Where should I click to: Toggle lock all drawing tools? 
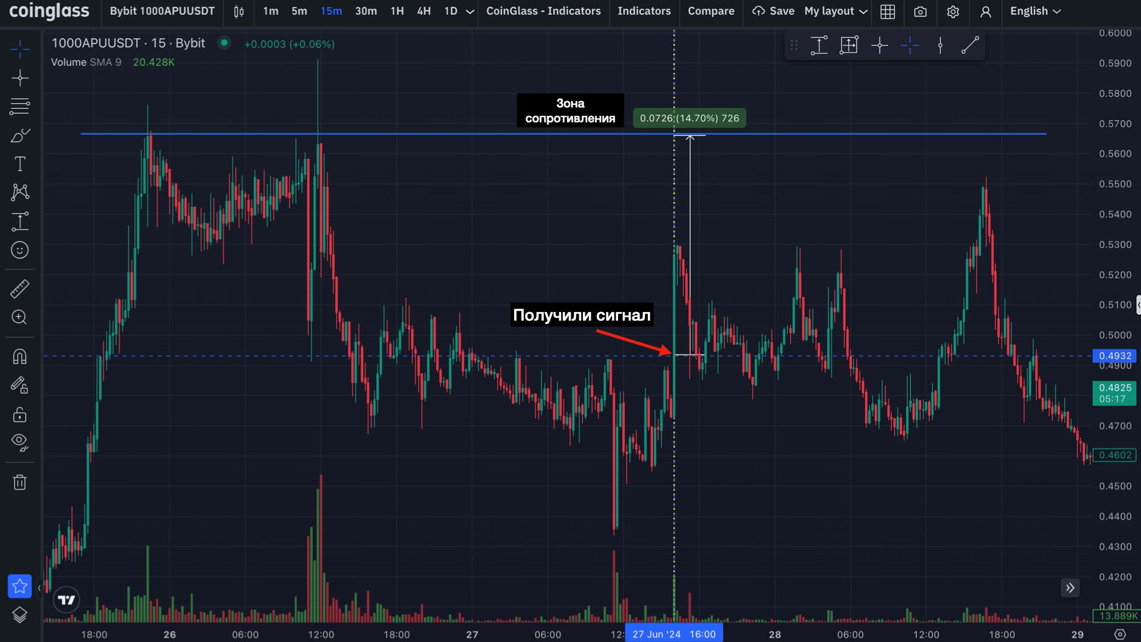[20, 414]
